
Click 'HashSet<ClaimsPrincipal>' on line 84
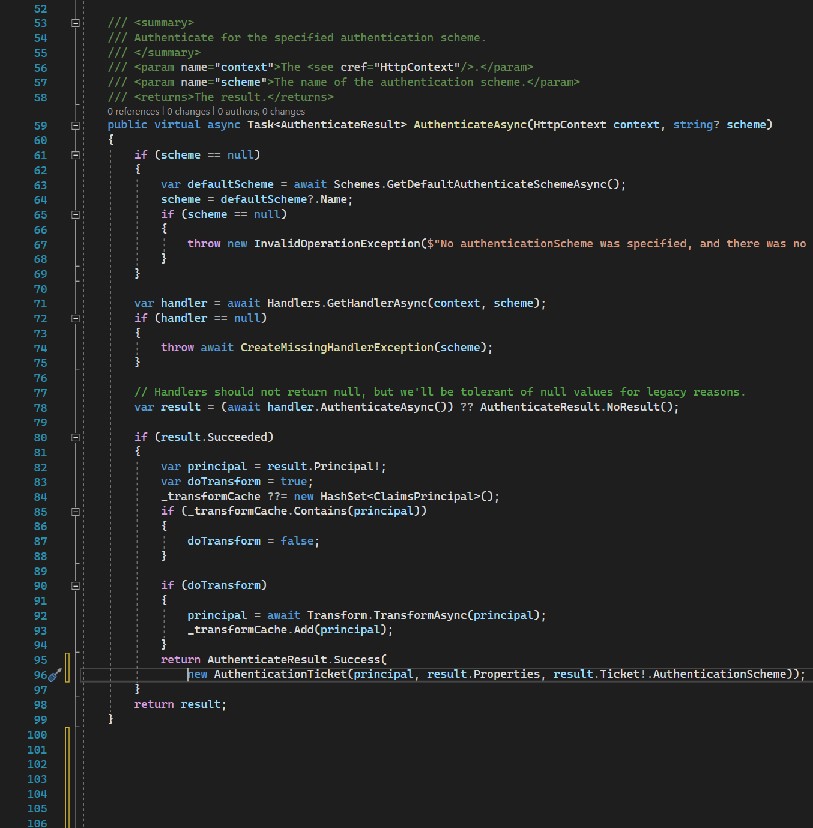tap(400, 497)
